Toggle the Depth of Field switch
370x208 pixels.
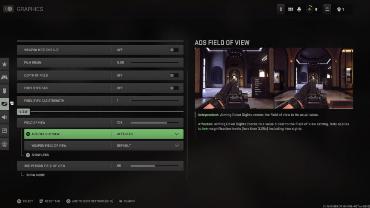[174, 75]
